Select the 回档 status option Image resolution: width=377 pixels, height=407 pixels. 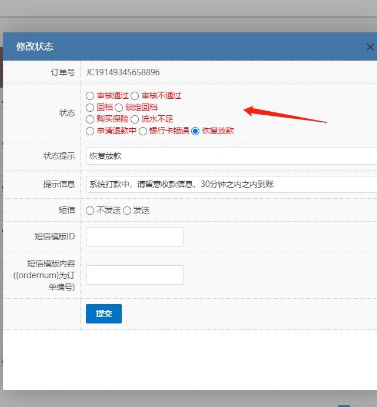click(x=90, y=108)
